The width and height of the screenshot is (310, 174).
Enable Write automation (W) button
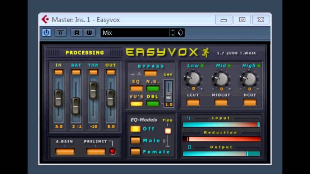coord(89,33)
